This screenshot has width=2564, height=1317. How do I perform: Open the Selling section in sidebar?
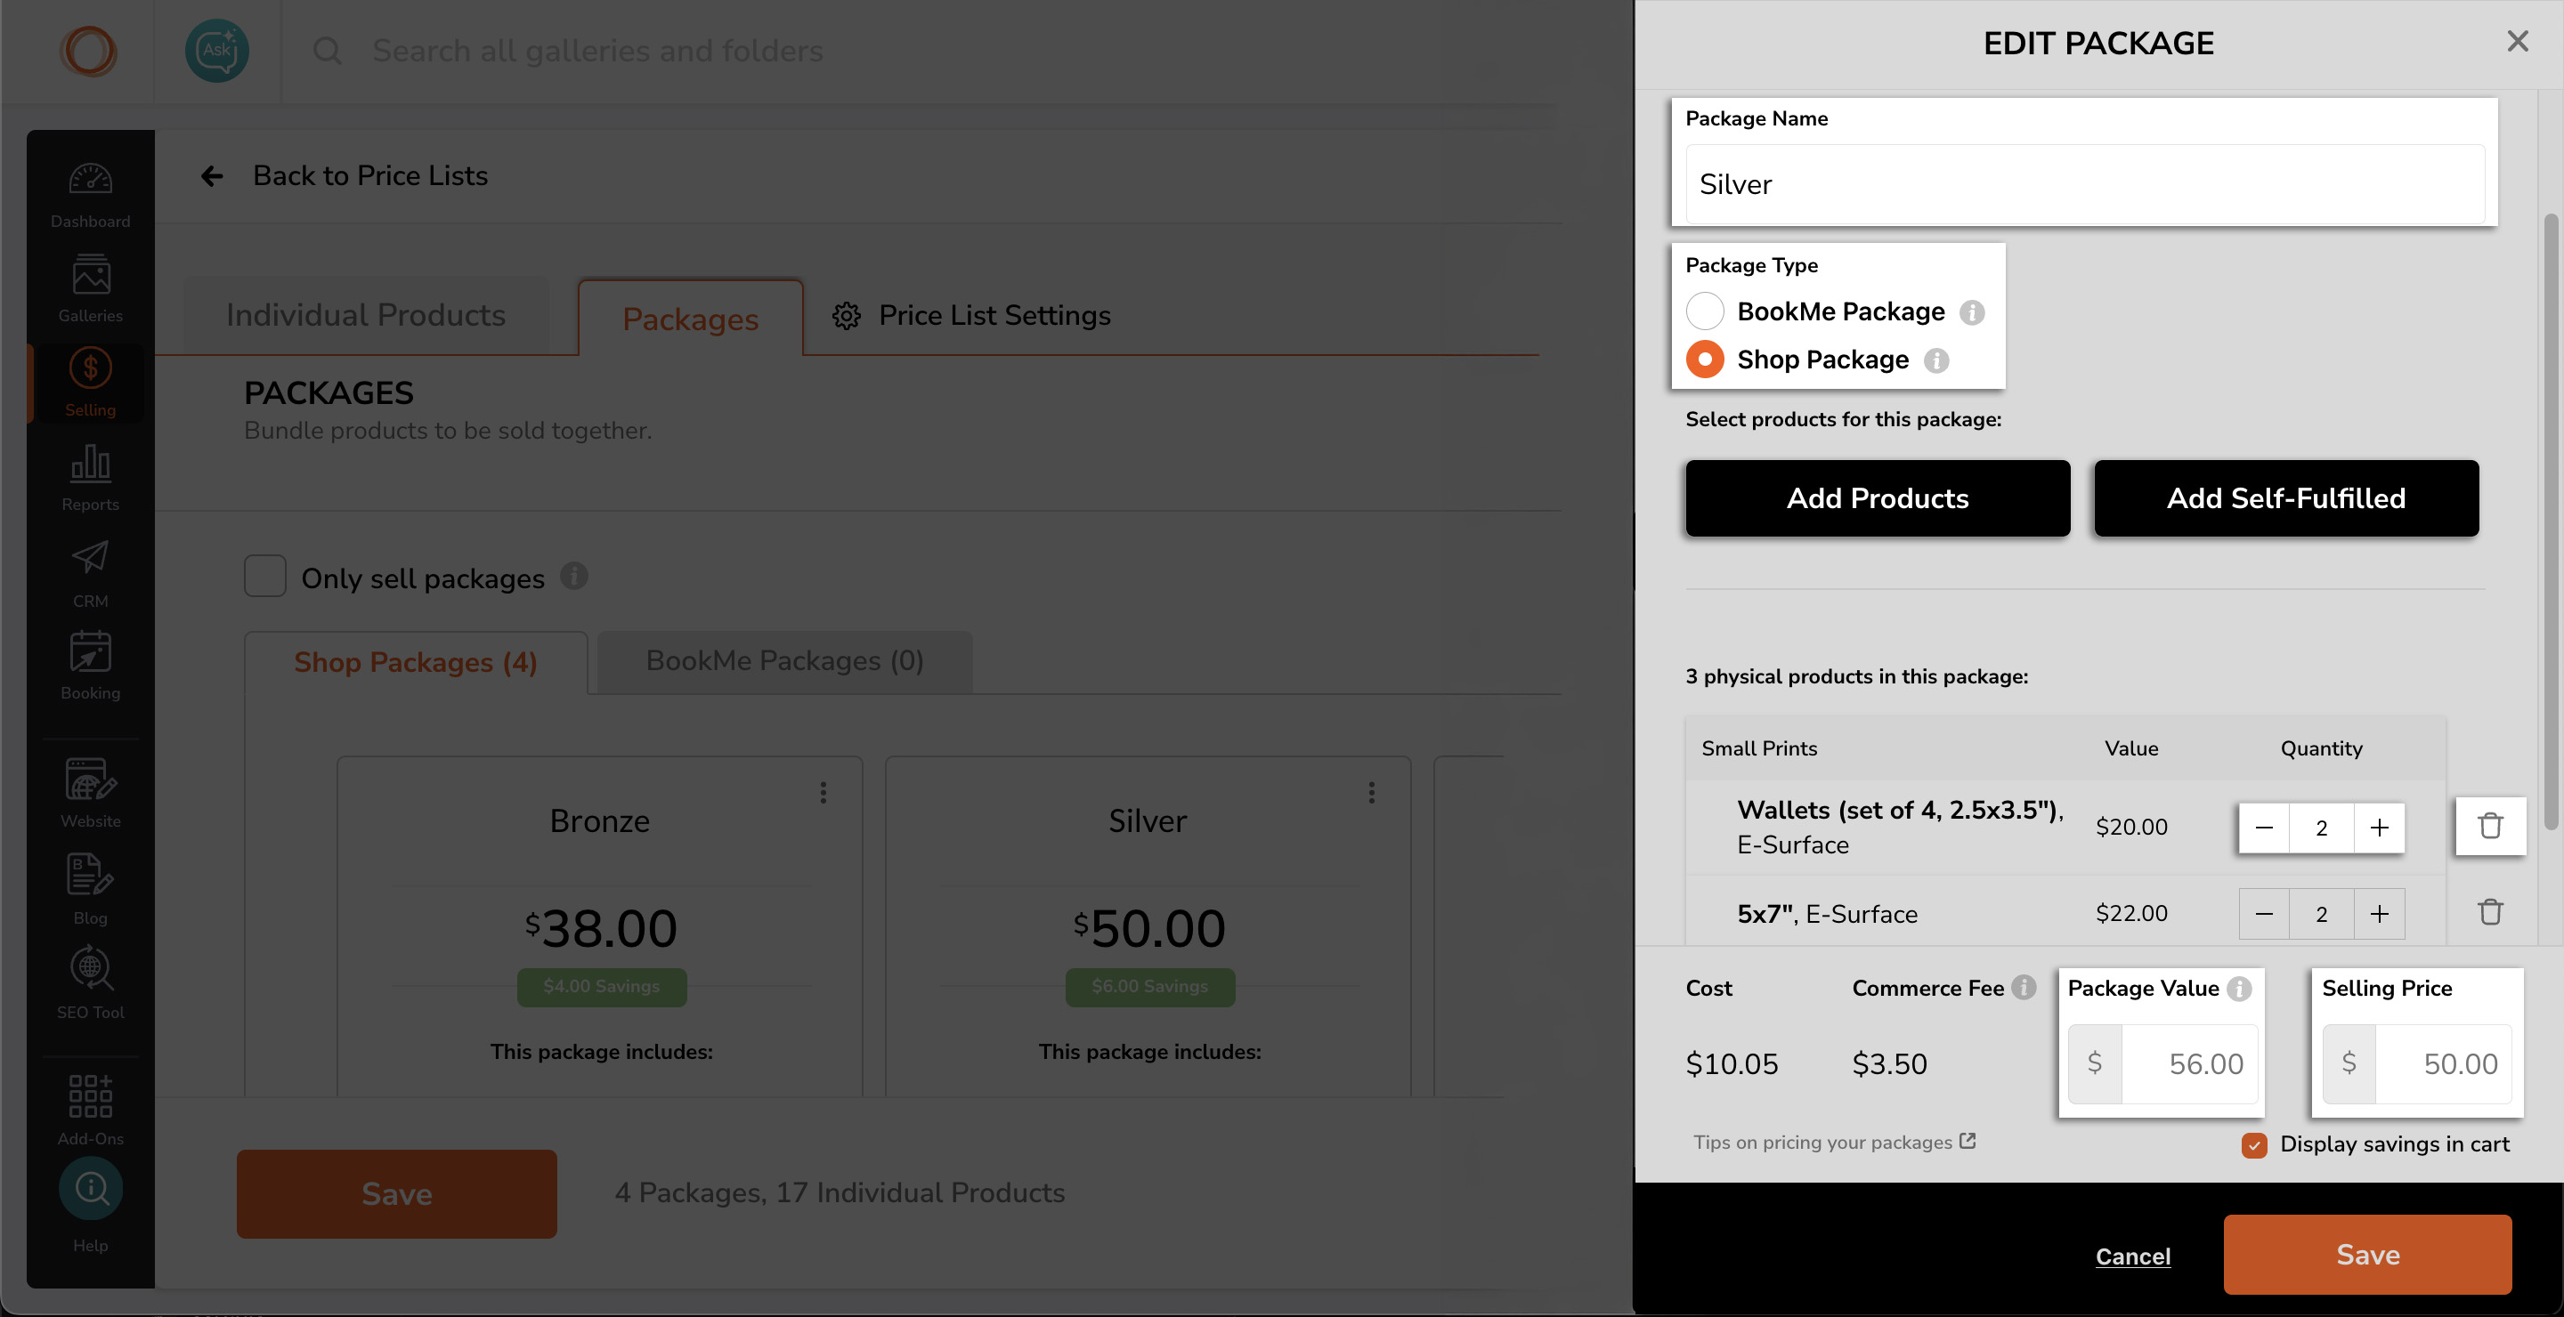click(x=90, y=383)
